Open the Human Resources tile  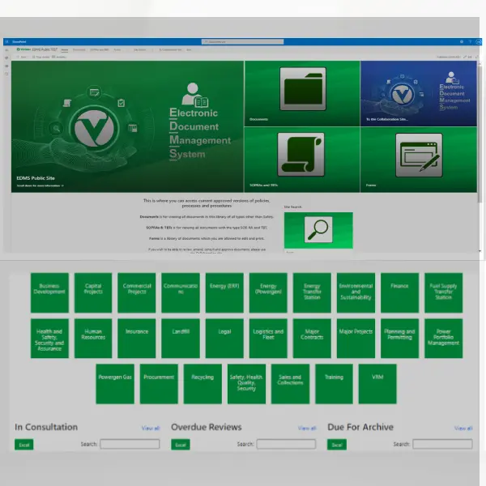pos(94,338)
